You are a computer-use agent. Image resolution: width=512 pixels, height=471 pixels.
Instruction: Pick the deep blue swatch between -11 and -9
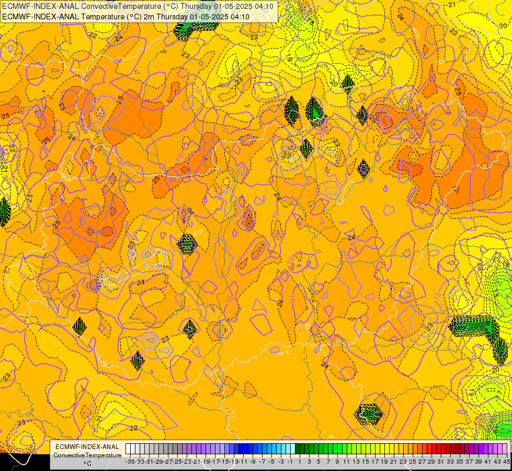point(246,449)
